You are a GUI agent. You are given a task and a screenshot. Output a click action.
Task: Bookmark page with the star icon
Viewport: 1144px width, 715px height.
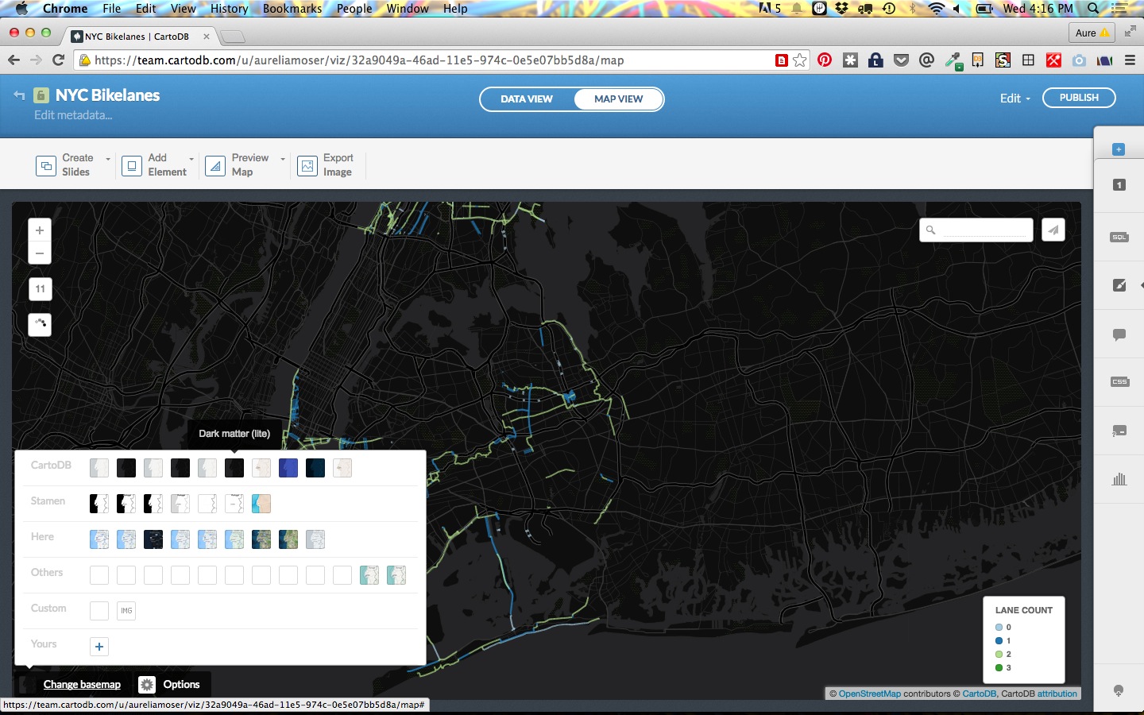[800, 60]
